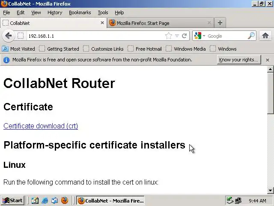Open the Windows Media bookmark

tap(186, 49)
